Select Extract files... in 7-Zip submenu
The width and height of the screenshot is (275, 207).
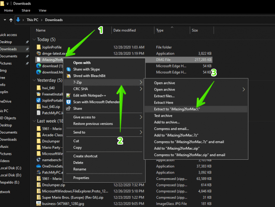point(196,96)
